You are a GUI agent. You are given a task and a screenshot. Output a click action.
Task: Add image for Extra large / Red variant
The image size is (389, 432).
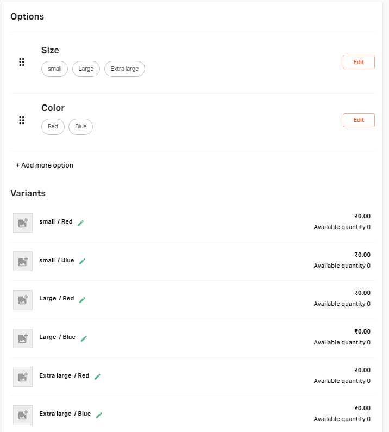click(23, 377)
